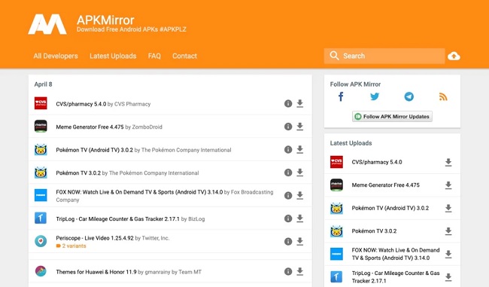Download FOX NOW in Latest Uploads sidebar
The width and height of the screenshot is (489, 287).
tap(448, 254)
